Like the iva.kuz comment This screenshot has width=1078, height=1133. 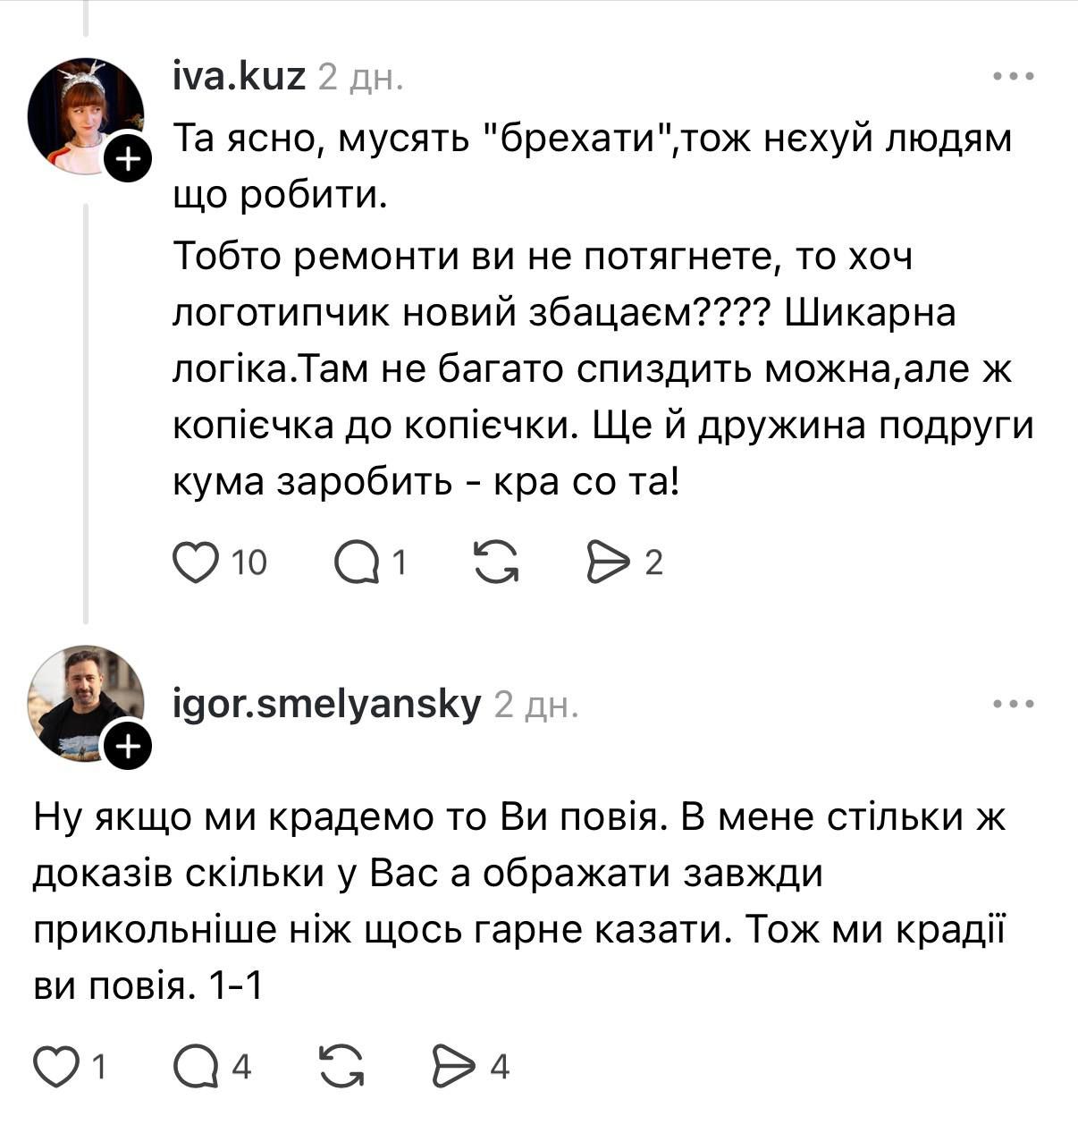tap(197, 563)
